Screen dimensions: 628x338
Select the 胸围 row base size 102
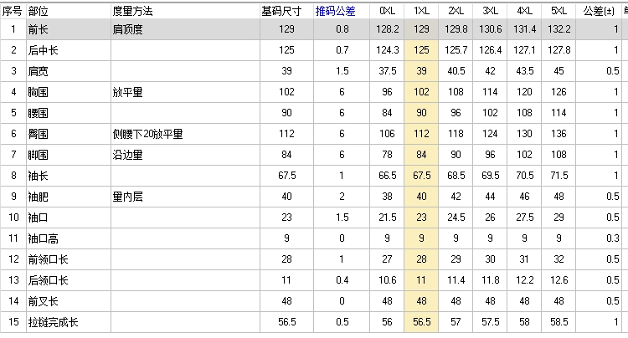[x=286, y=92]
